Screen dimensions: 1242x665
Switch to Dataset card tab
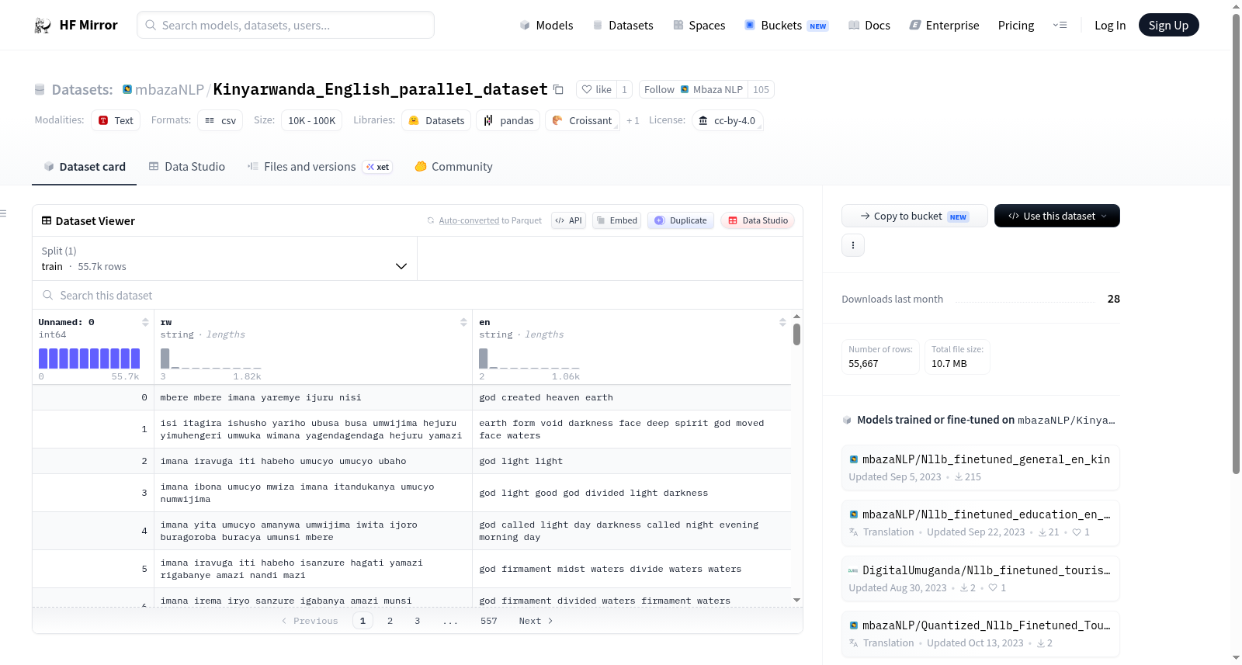click(84, 167)
